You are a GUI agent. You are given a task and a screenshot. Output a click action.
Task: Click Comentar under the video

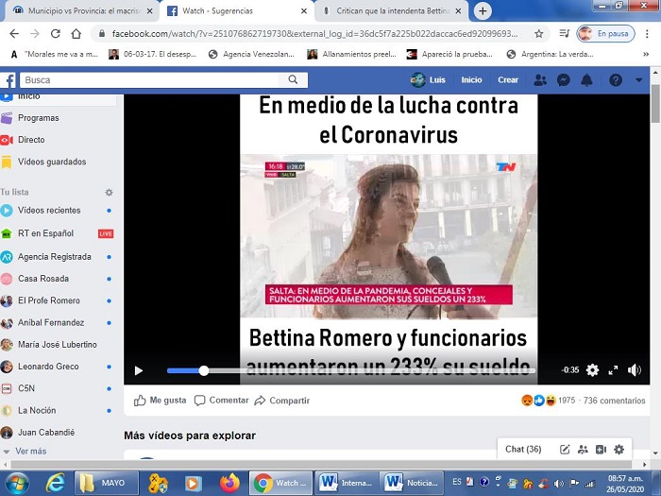(x=221, y=401)
